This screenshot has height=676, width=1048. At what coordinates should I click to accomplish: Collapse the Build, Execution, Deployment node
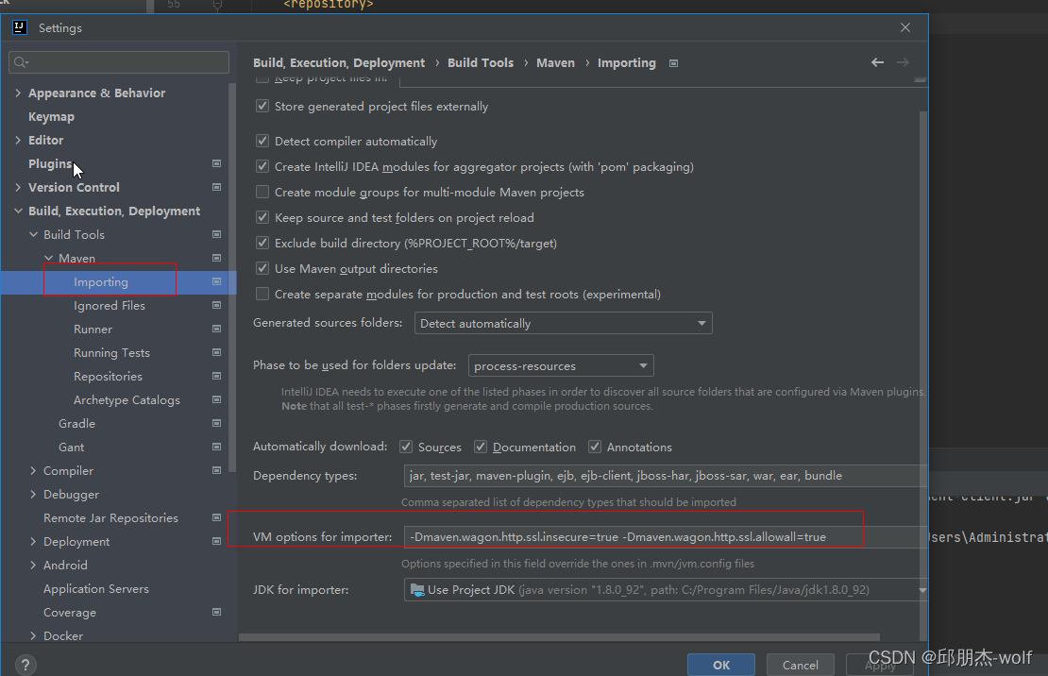pos(17,211)
